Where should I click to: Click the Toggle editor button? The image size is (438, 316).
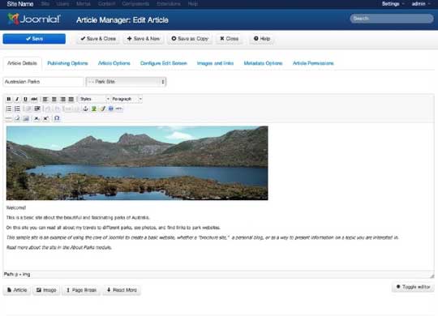pyautogui.click(x=413, y=287)
